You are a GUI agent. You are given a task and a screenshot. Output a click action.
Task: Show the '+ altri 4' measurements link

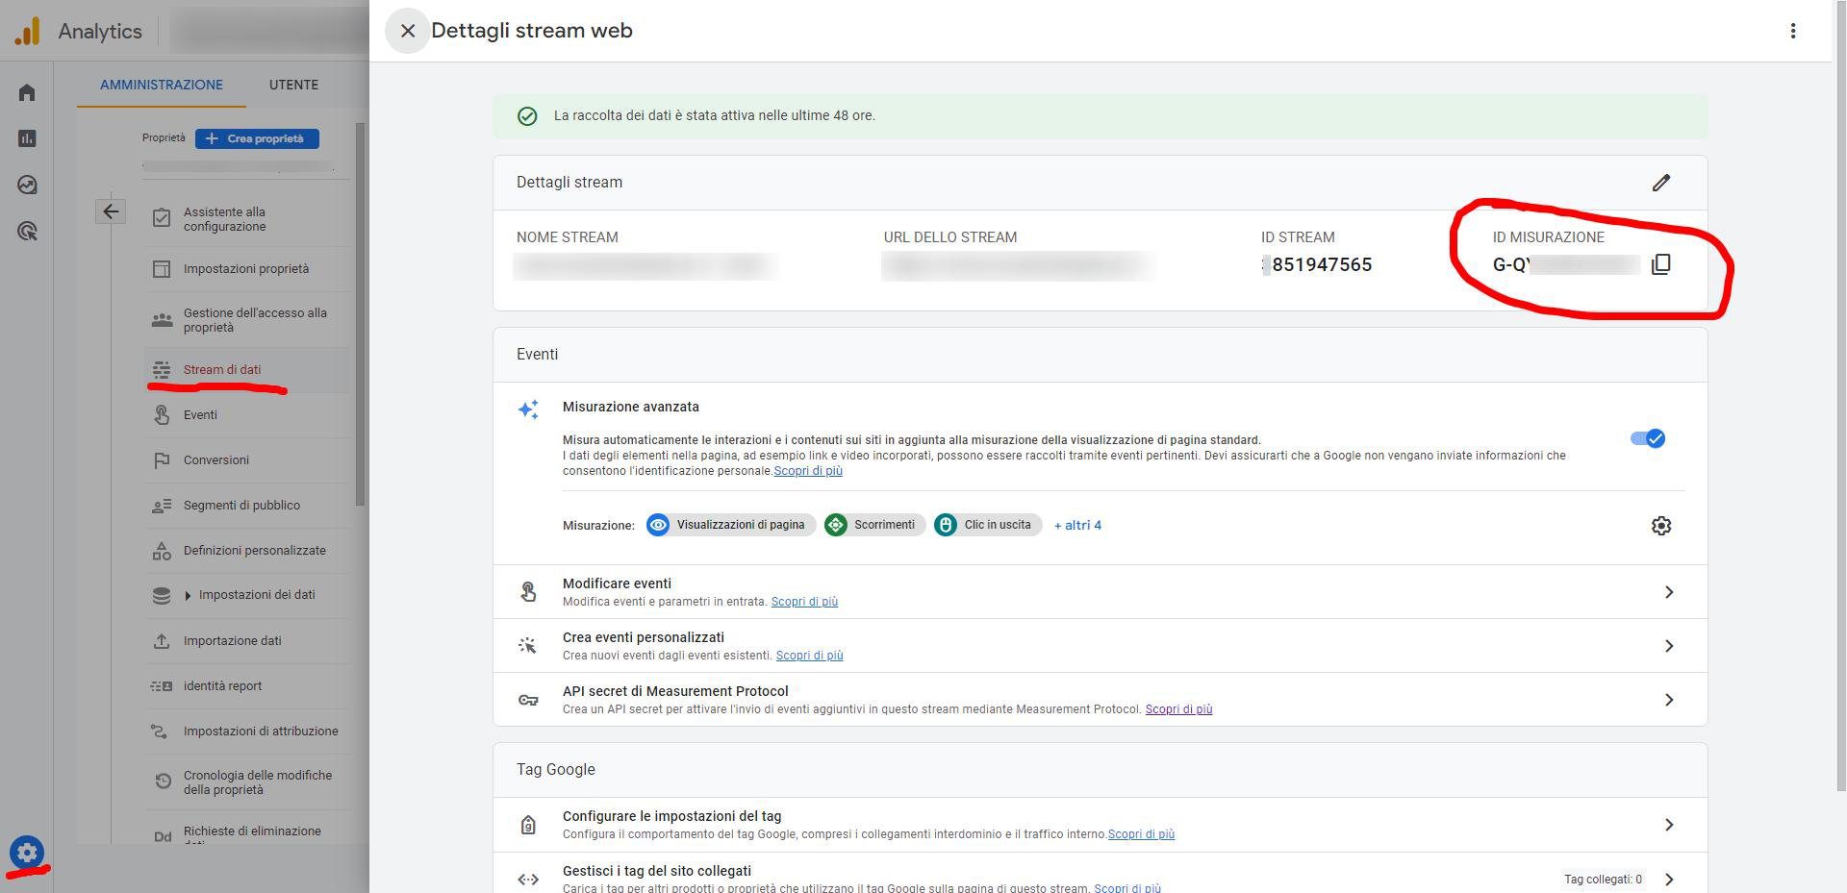pyautogui.click(x=1077, y=526)
